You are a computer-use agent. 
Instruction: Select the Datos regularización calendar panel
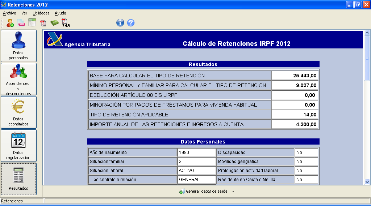pos(18,145)
